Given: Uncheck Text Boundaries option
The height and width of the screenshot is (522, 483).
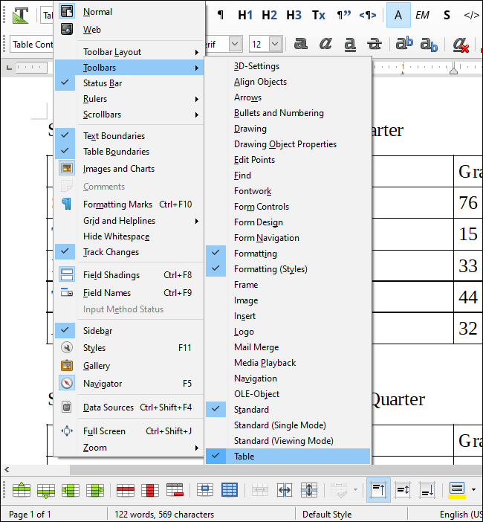Looking at the screenshot, I should click(129, 136).
